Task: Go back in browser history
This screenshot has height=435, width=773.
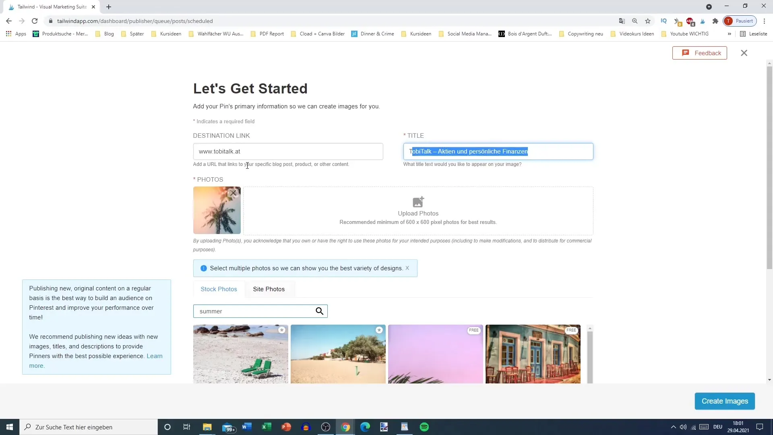Action: [x=9, y=21]
